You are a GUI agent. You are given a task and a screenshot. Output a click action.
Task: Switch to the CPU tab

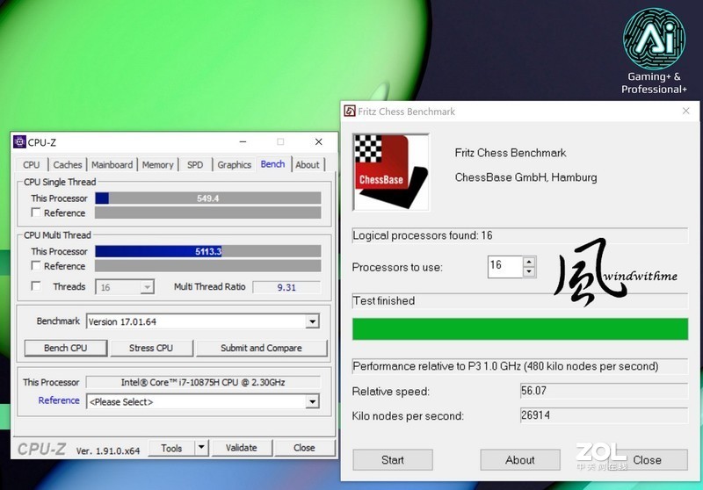click(x=32, y=165)
